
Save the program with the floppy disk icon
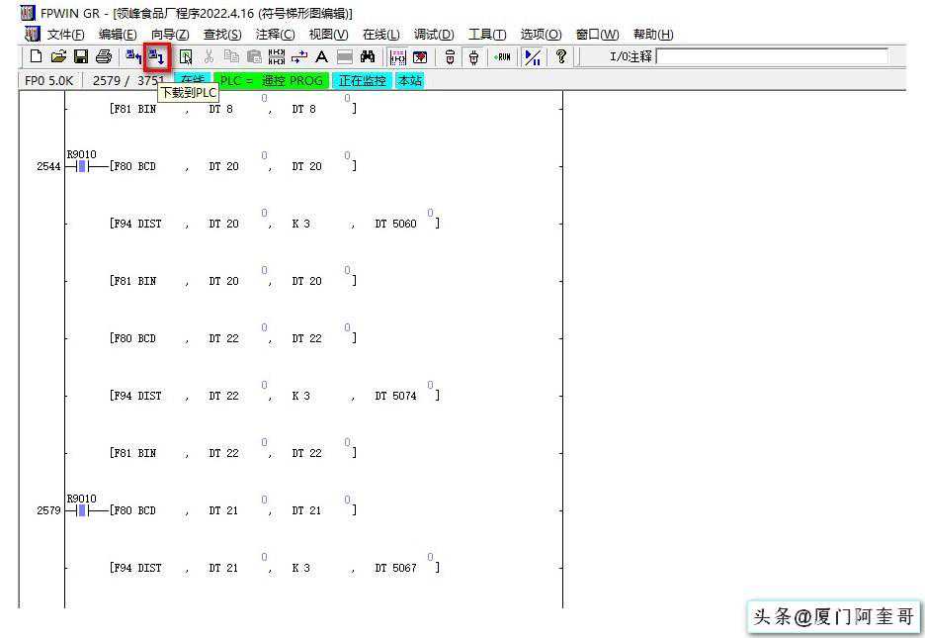tap(81, 57)
